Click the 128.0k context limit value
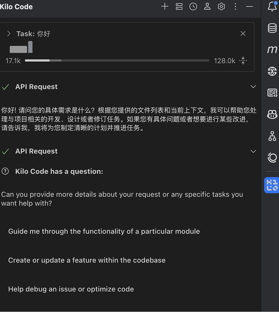279x312 pixels. (225, 61)
